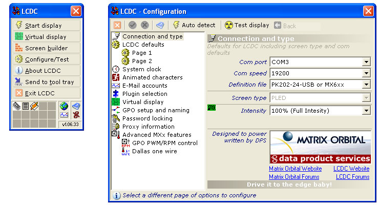Open the Intensity dropdown
379x205 pixels.
366,111
